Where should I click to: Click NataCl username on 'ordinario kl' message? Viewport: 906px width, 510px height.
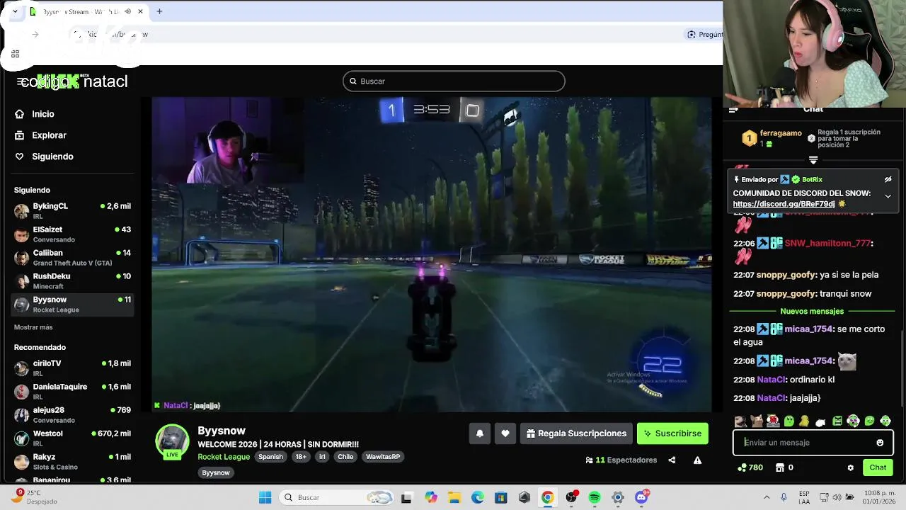click(x=772, y=380)
